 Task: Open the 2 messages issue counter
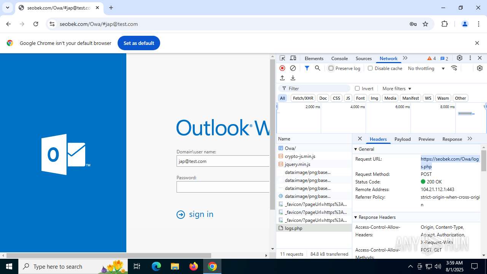pyautogui.click(x=444, y=58)
